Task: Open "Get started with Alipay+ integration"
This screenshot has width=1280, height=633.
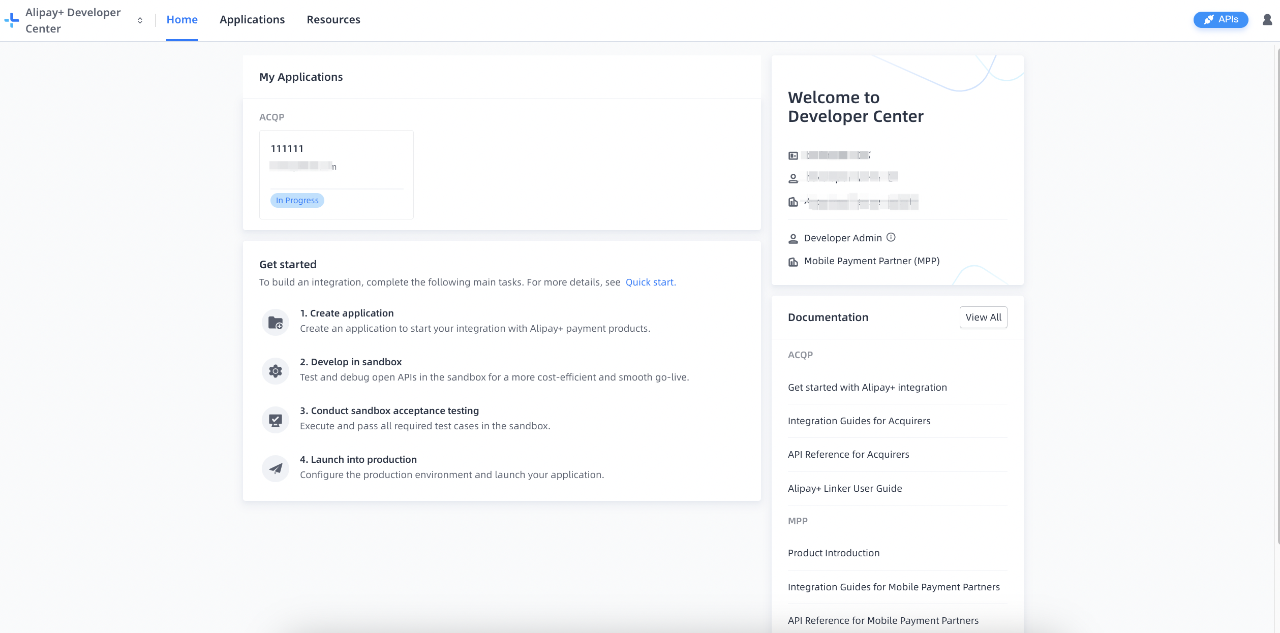Action: pyautogui.click(x=867, y=387)
